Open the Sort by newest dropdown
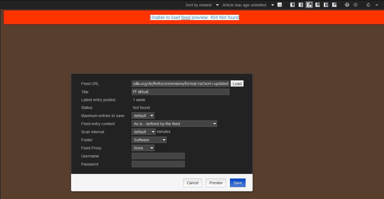 click(x=202, y=5)
